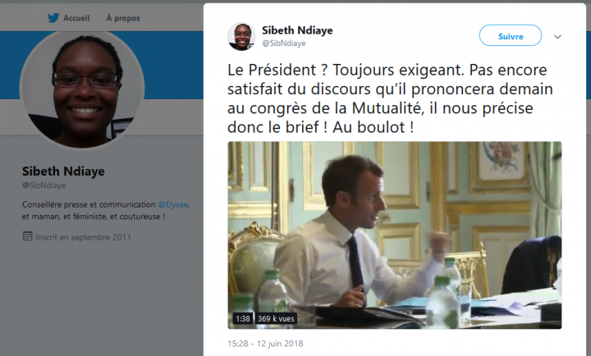Open the @Elysee mention link
The width and height of the screenshot is (591, 356).
(172, 204)
